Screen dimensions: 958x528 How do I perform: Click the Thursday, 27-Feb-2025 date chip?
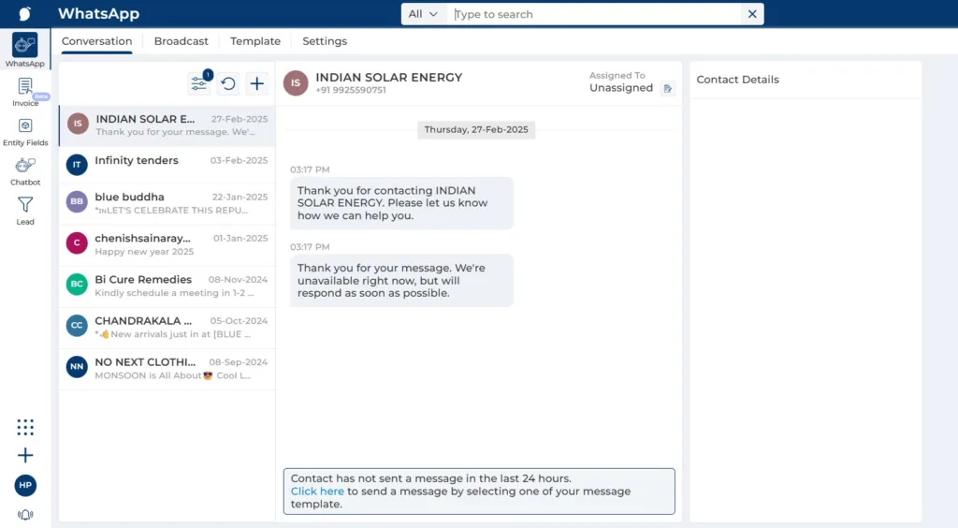[x=476, y=129]
